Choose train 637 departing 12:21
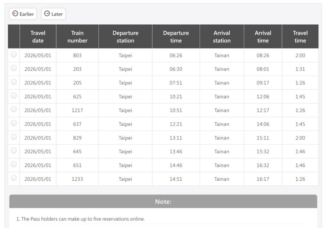 (x=14, y=123)
